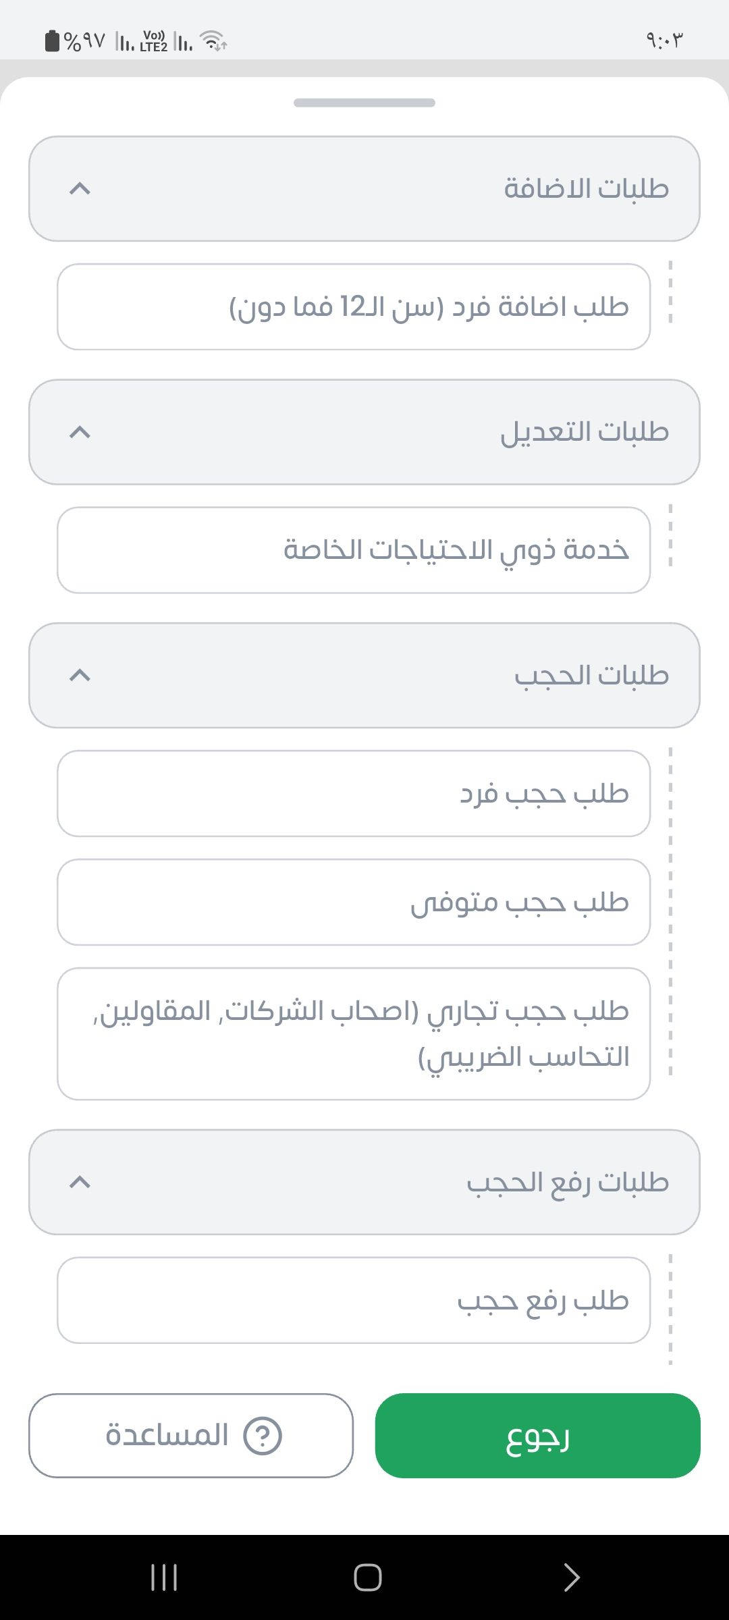Collapse the طلبات رفع الحجب section chevron
This screenshot has height=1620, width=729.
80,1182
